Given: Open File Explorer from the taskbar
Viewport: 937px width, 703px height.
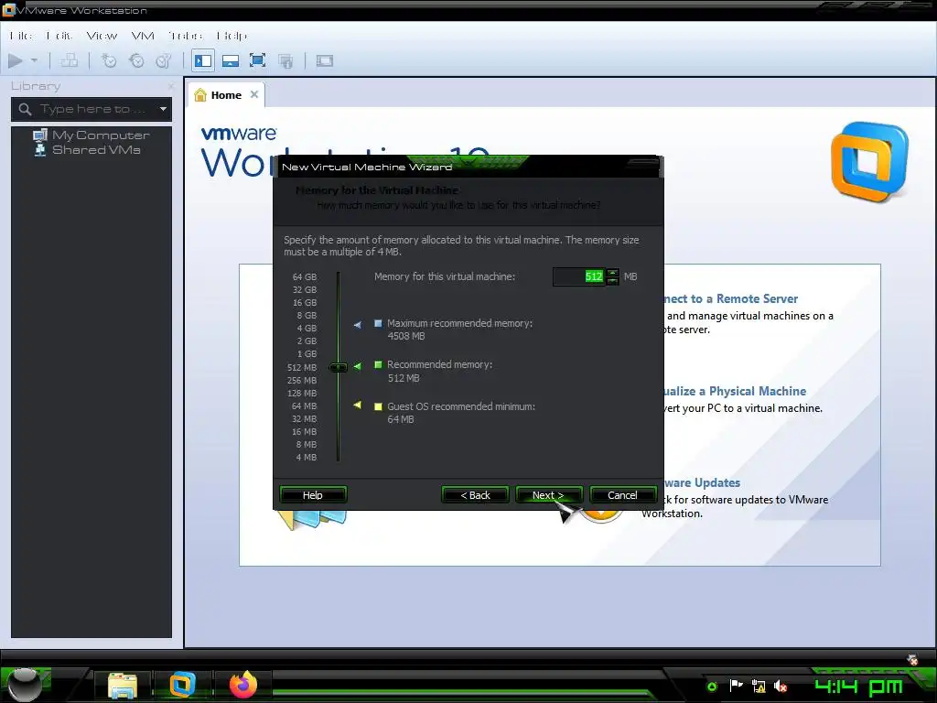Looking at the screenshot, I should click(122, 685).
